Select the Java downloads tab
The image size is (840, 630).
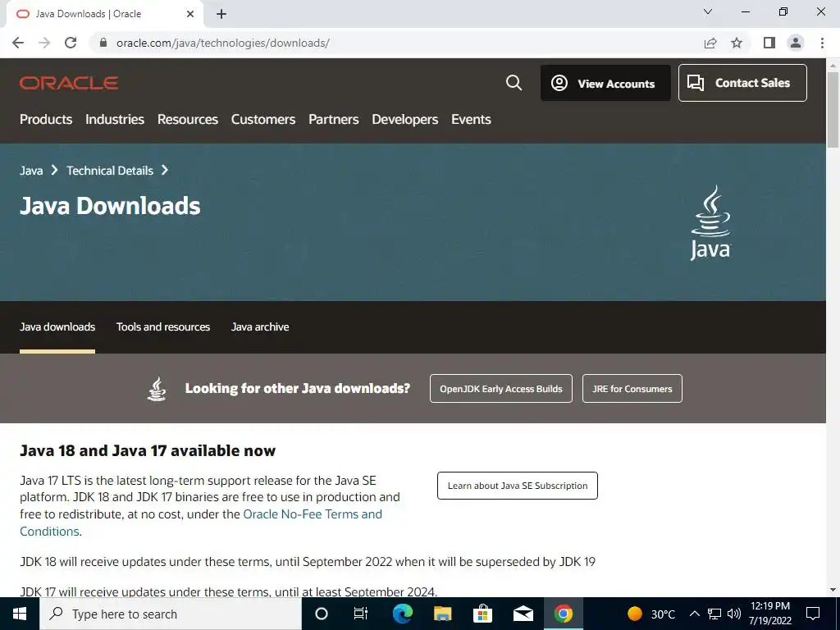pos(57,326)
